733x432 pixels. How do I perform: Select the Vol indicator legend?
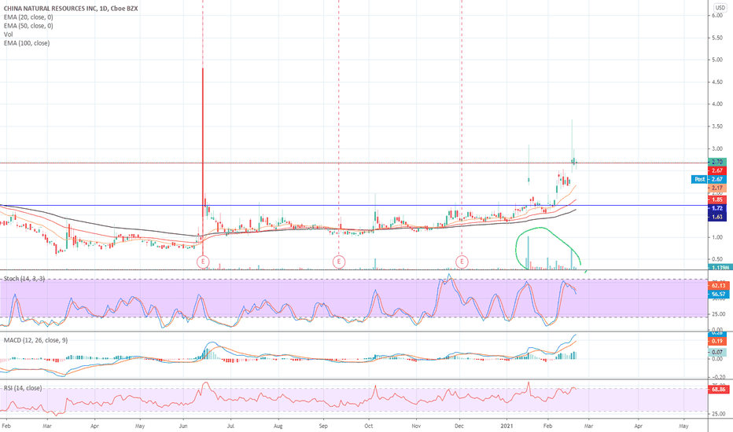pyautogui.click(x=9, y=35)
